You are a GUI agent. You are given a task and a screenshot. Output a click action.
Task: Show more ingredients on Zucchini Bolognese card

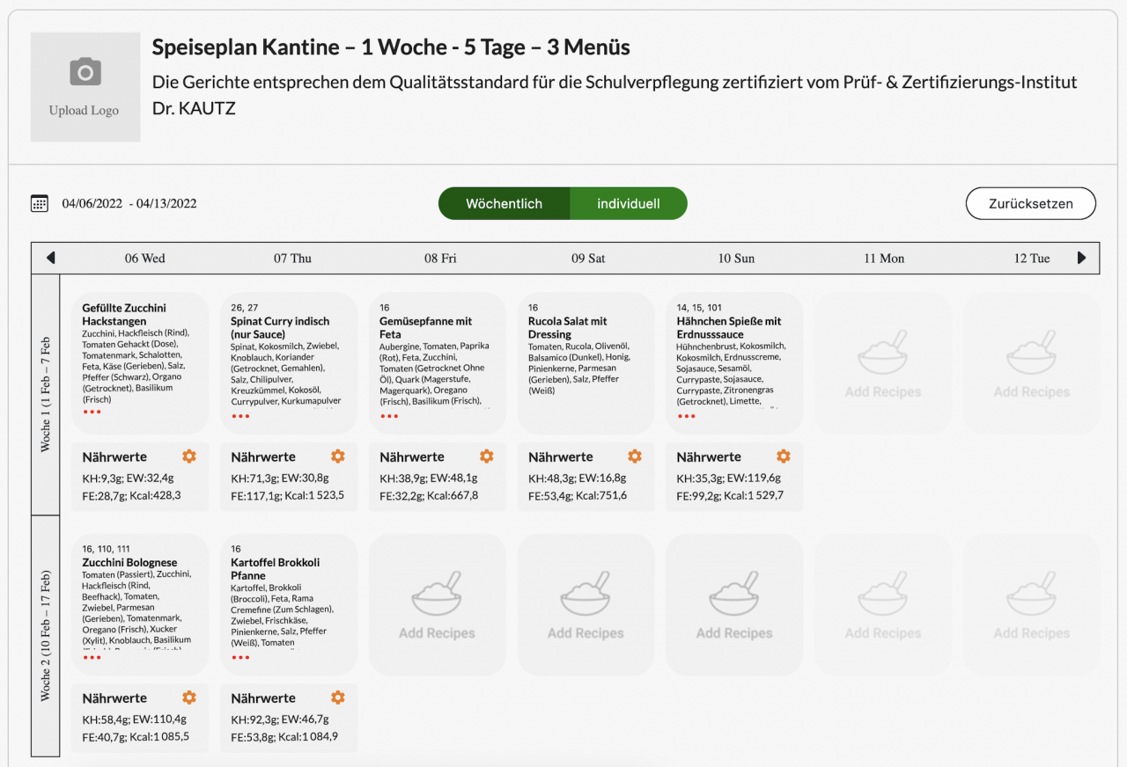click(92, 657)
